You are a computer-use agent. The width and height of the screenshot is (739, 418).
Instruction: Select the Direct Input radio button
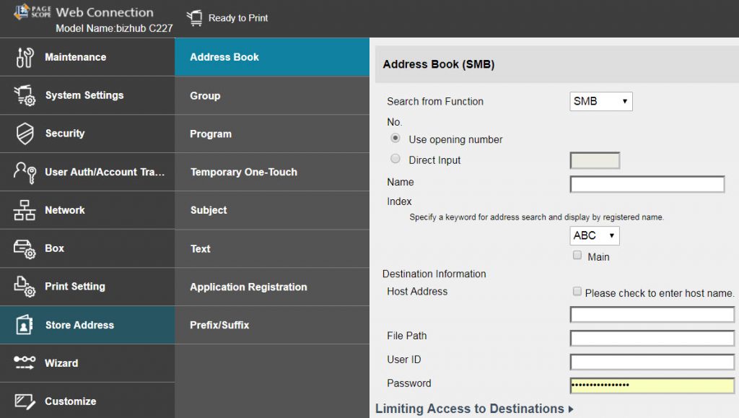tap(395, 160)
